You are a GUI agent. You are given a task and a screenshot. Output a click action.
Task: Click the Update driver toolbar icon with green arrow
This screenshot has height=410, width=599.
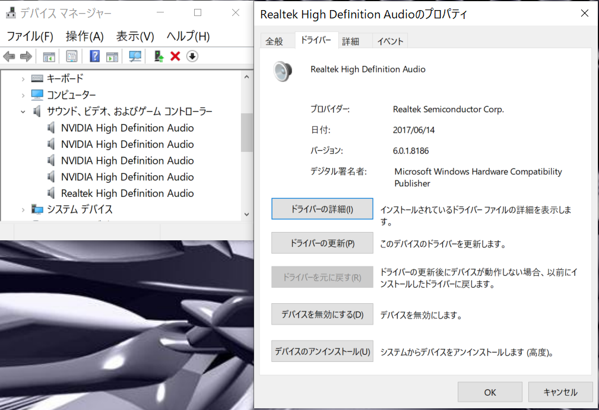[x=159, y=56]
